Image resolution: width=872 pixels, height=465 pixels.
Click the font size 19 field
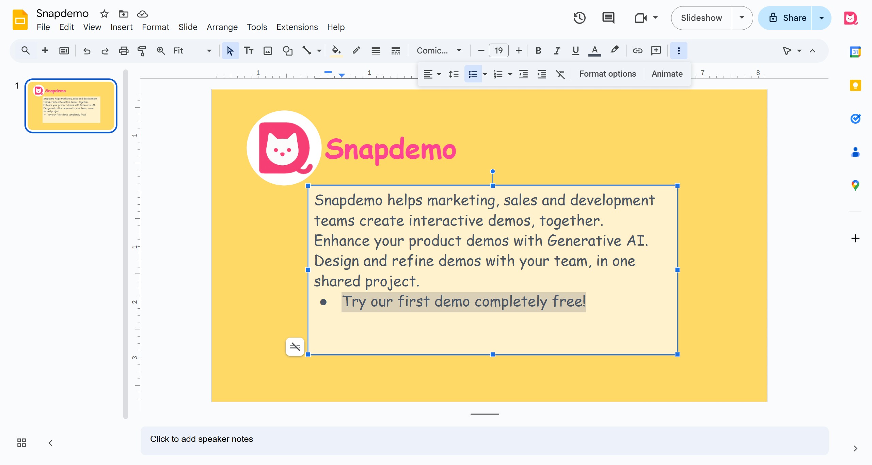coord(499,51)
